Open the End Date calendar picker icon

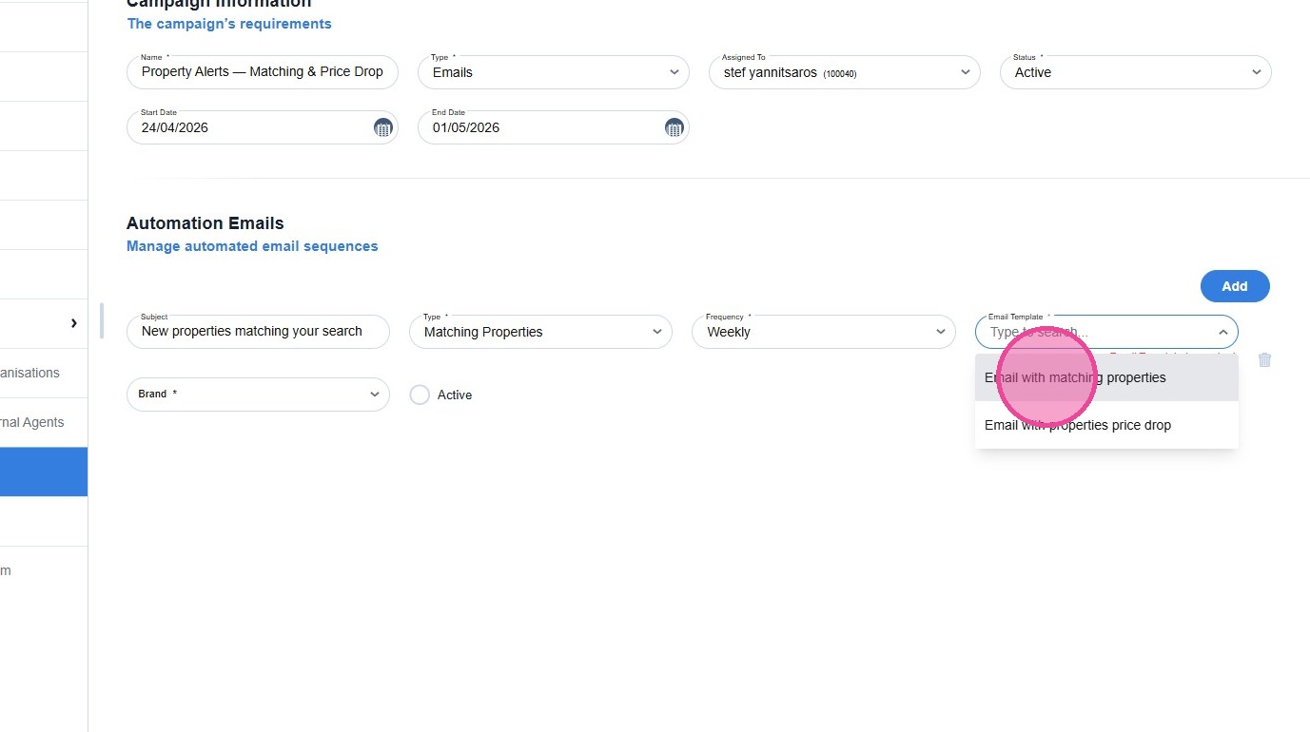tap(674, 127)
